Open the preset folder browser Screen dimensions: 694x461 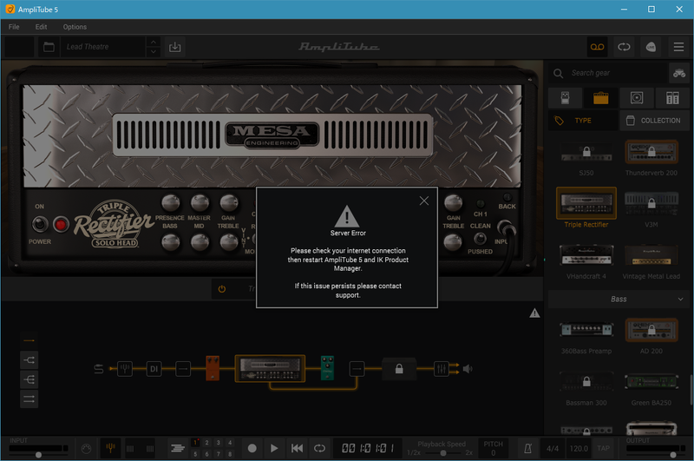pos(49,47)
